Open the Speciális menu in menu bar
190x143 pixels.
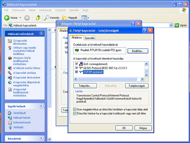(x=74, y=10)
